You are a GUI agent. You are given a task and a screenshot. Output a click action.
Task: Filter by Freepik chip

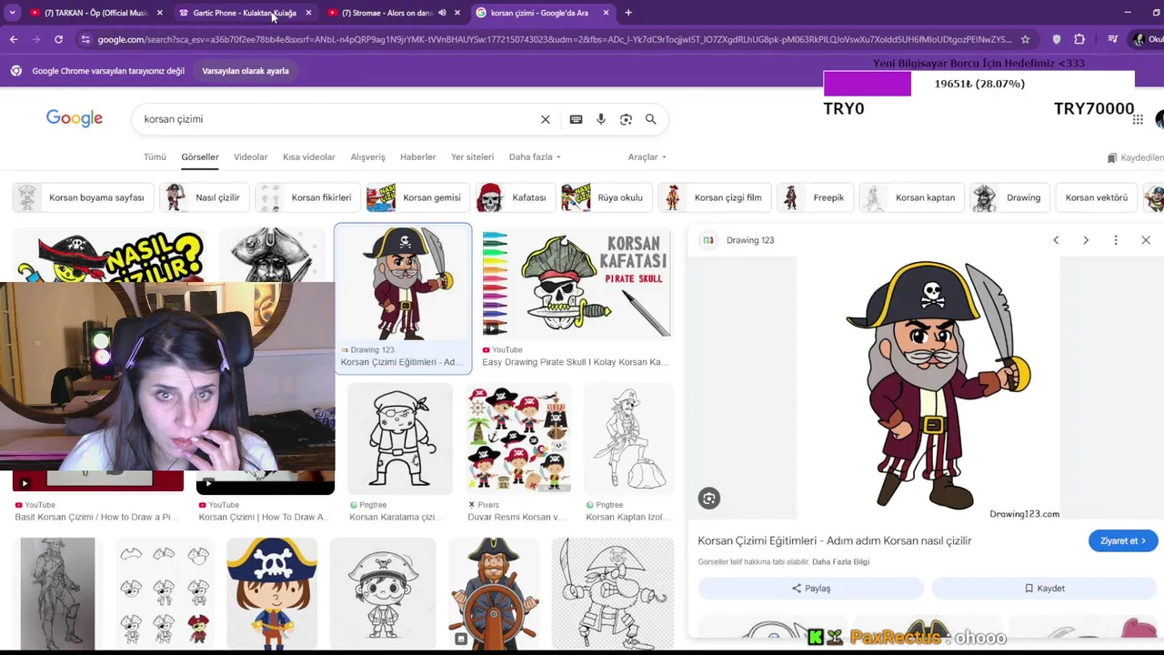(815, 197)
